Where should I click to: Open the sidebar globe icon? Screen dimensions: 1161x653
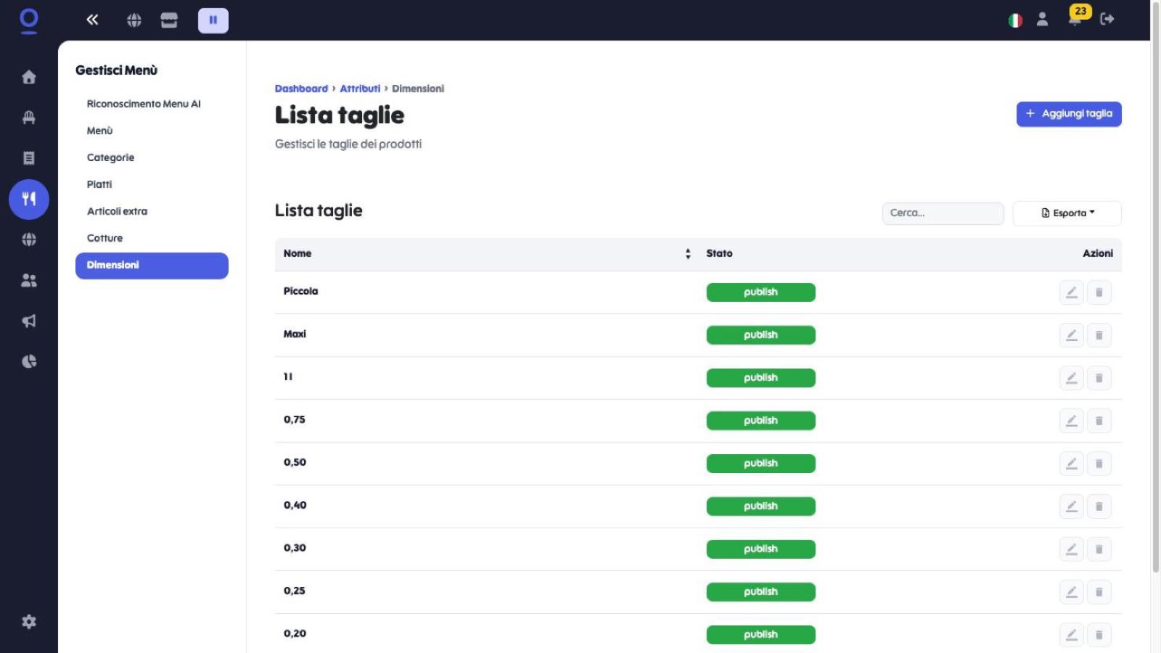(29, 239)
